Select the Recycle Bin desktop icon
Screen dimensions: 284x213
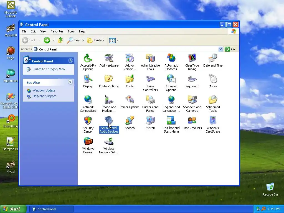pos(270,189)
